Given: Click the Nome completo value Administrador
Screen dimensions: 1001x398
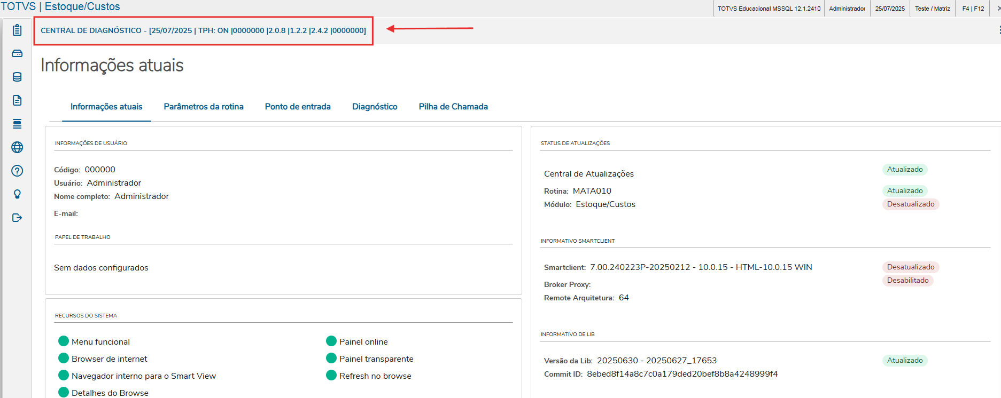Looking at the screenshot, I should click(142, 196).
